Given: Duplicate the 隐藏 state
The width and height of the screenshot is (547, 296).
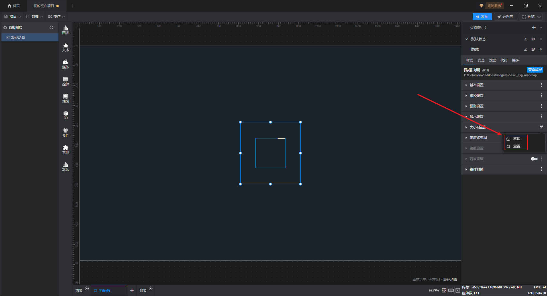Looking at the screenshot, I should point(533,50).
